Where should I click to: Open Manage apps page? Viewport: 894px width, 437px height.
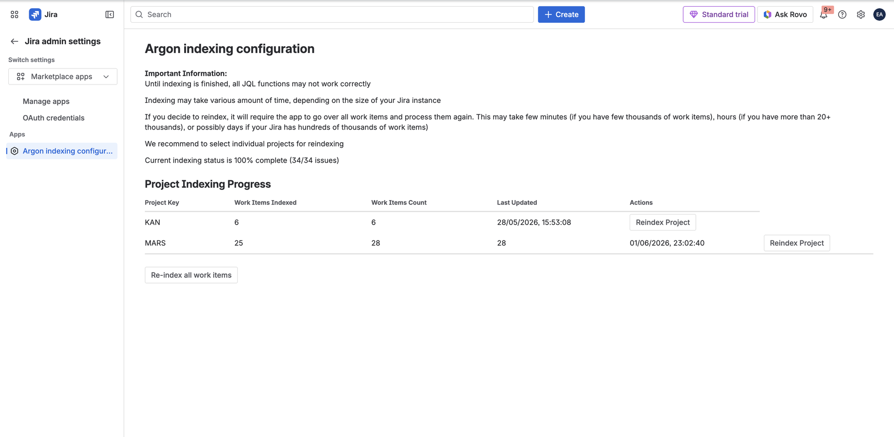point(46,101)
